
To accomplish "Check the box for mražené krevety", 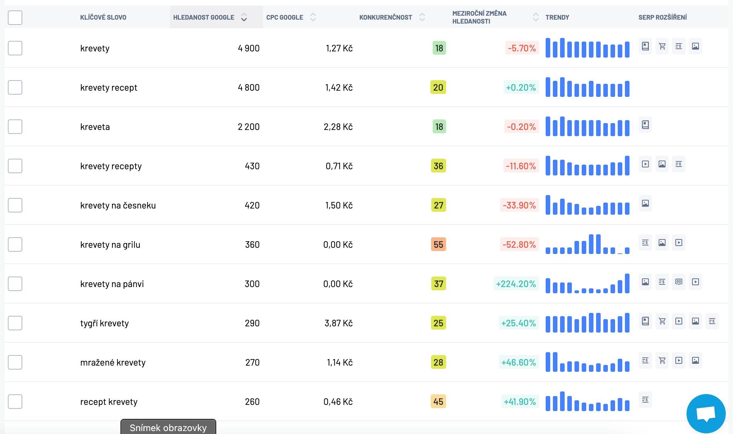I will coord(15,362).
